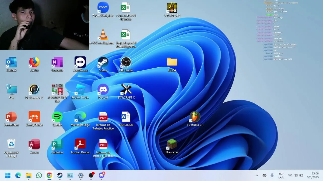Select the Roblox Studio shortcut
323x181 pixels.
pyautogui.click(x=80, y=92)
